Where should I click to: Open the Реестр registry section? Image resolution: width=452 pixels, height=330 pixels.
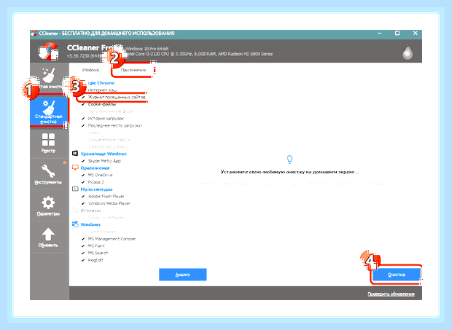click(x=48, y=143)
